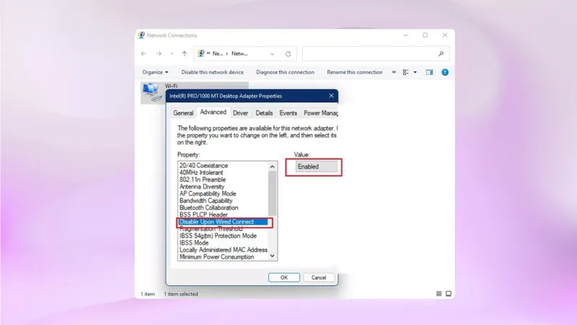The width and height of the screenshot is (577, 325).
Task: Select BSS PLCP Header property
Action: pyautogui.click(x=203, y=214)
